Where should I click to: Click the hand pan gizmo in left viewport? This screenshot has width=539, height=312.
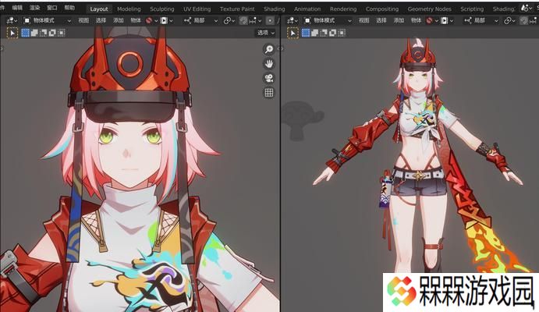[x=269, y=63]
